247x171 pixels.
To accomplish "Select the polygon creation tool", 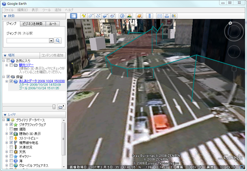I will pyautogui.click(x=91, y=16).
